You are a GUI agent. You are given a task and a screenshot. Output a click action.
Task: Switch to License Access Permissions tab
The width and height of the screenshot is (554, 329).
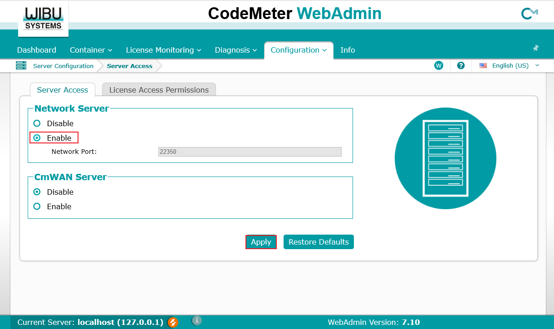(x=159, y=90)
